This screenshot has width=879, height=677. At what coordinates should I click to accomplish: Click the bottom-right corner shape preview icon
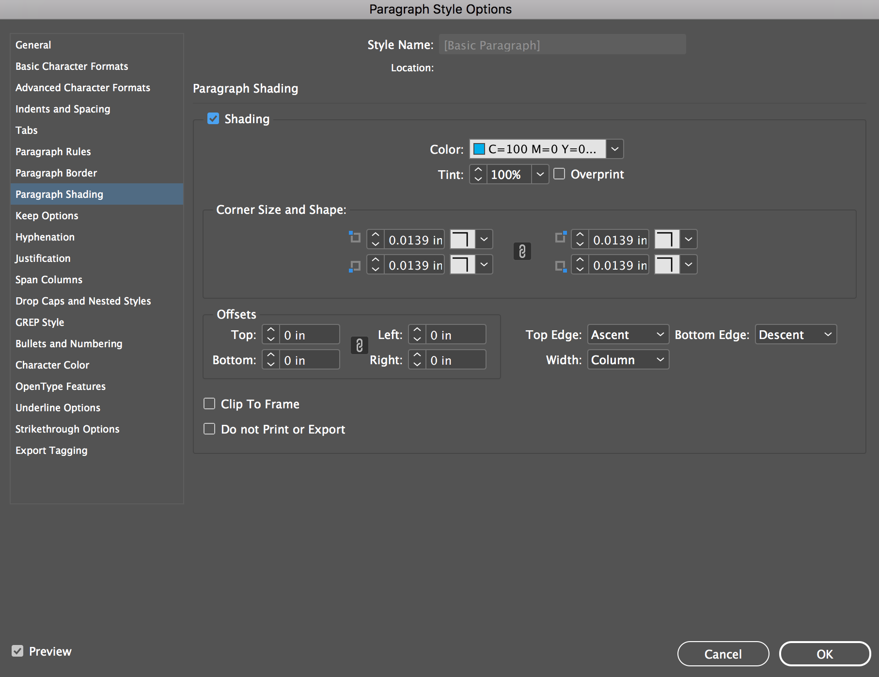[667, 264]
